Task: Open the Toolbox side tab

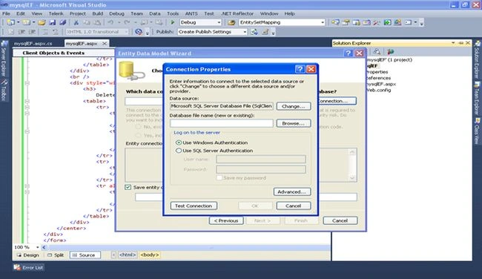Action: pyautogui.click(x=4, y=90)
